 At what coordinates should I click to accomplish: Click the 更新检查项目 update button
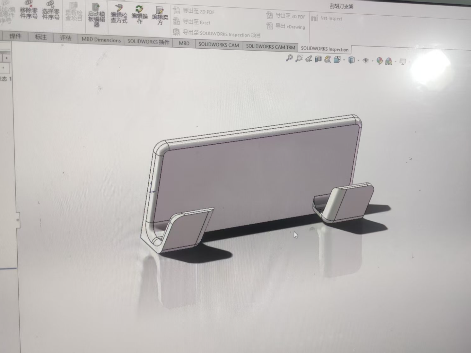pos(74,12)
